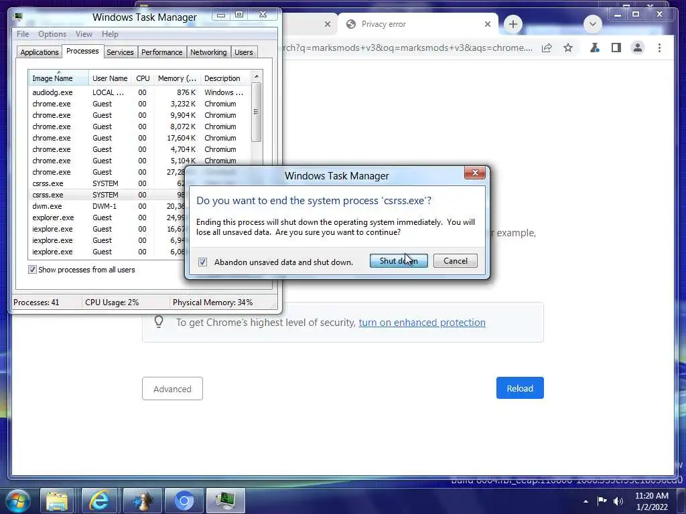Open the Users tab
686x514 pixels.
click(244, 52)
